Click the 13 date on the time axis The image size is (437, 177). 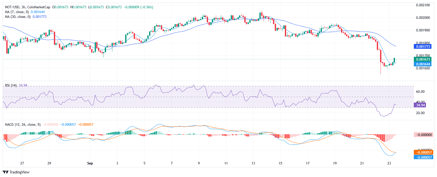click(x=253, y=163)
